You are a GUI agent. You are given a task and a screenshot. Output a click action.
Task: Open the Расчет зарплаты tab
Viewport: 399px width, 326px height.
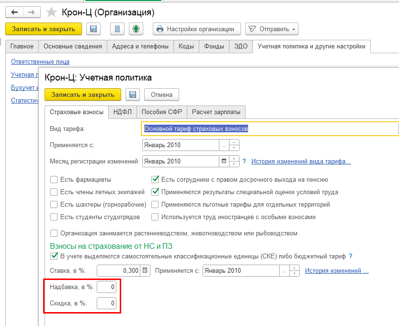[217, 112]
